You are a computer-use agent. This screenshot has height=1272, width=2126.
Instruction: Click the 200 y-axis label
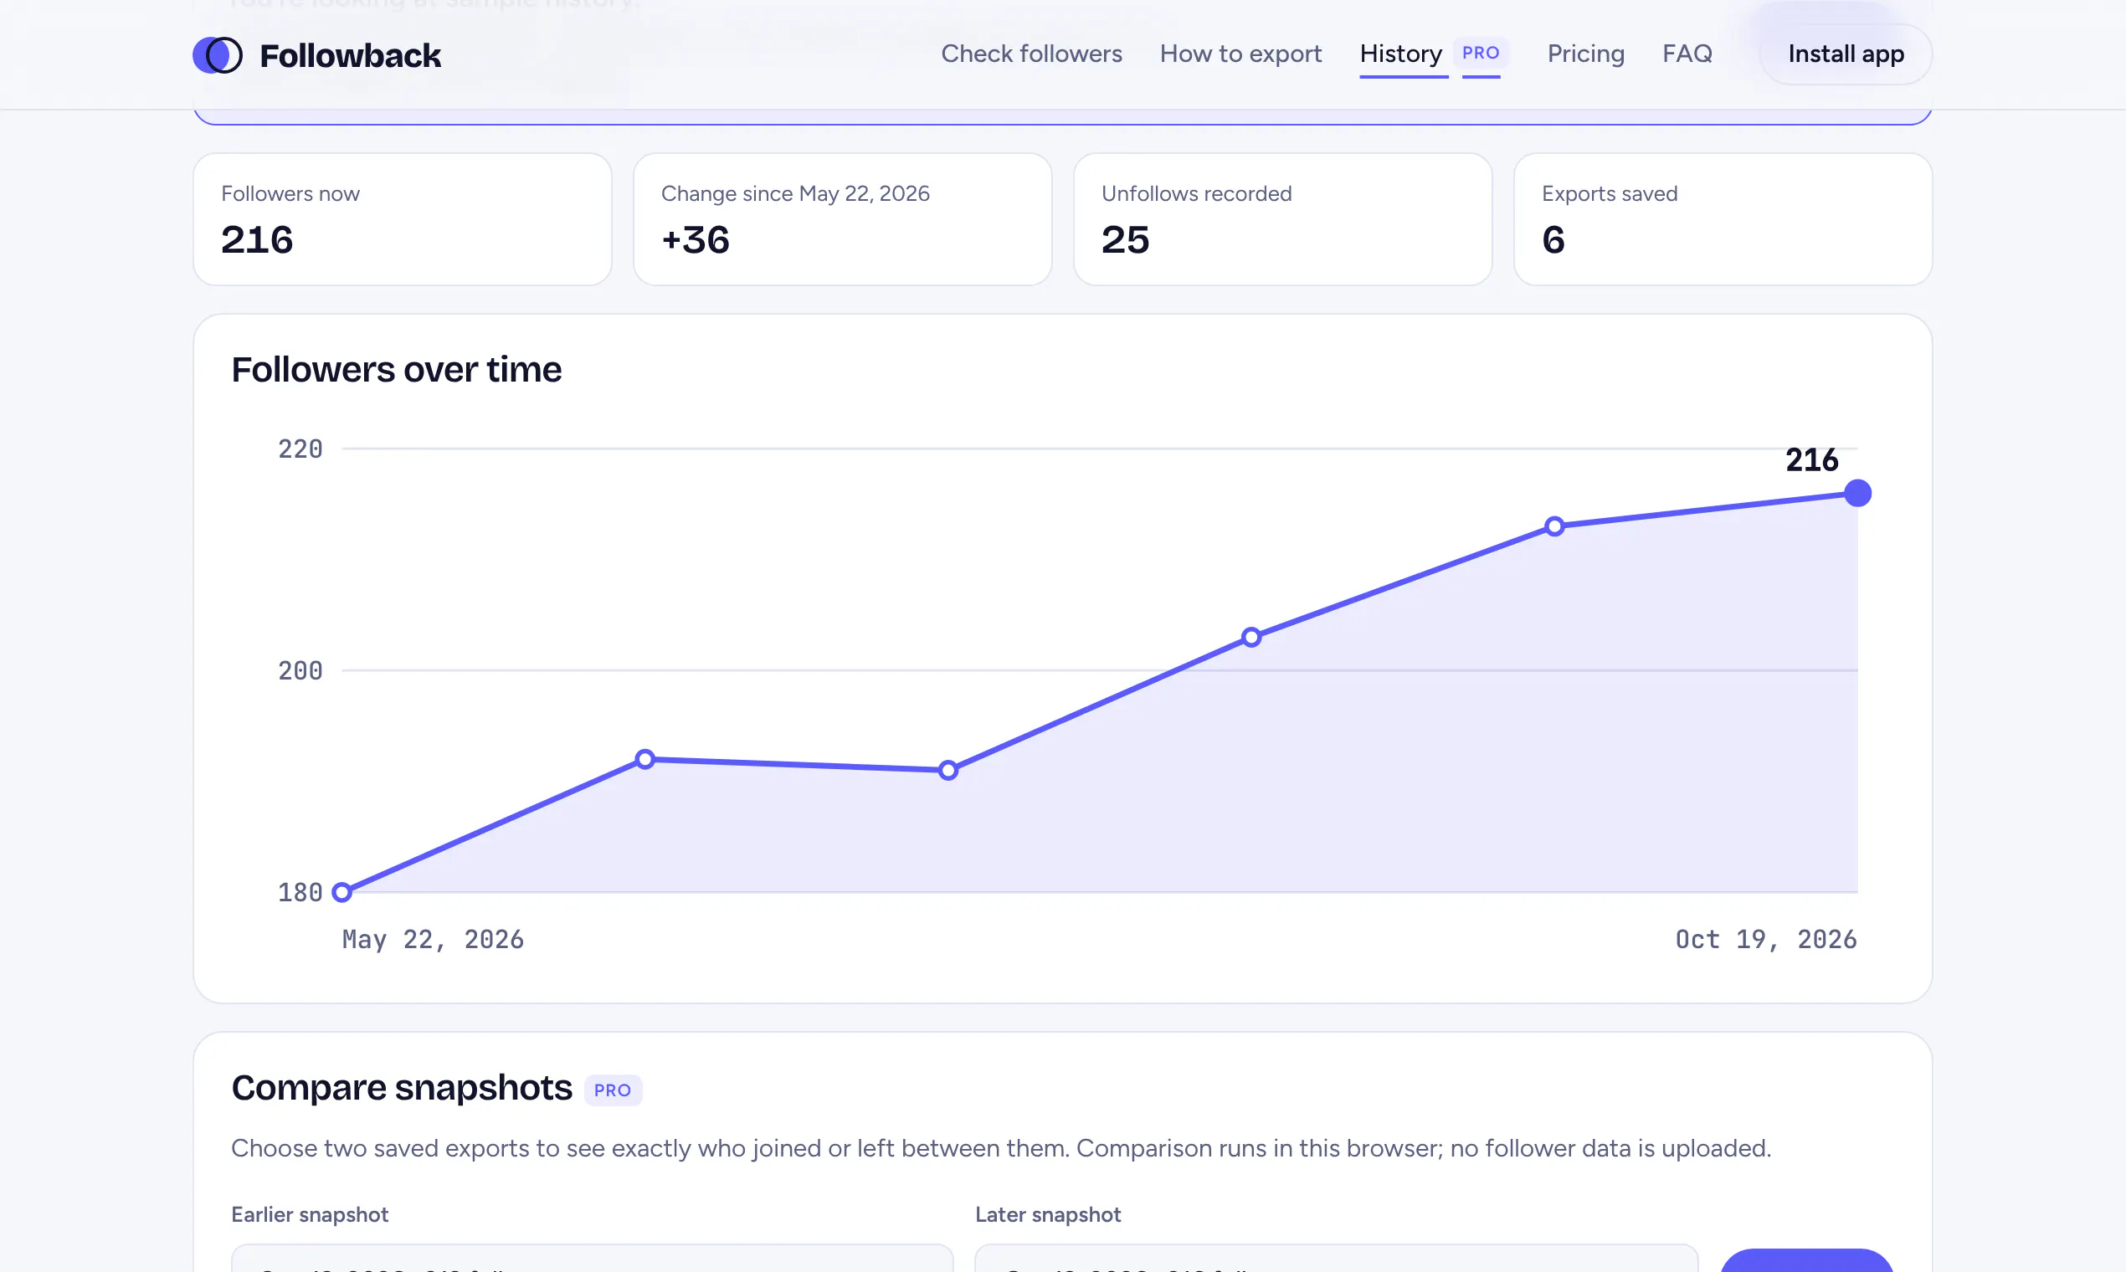(300, 670)
